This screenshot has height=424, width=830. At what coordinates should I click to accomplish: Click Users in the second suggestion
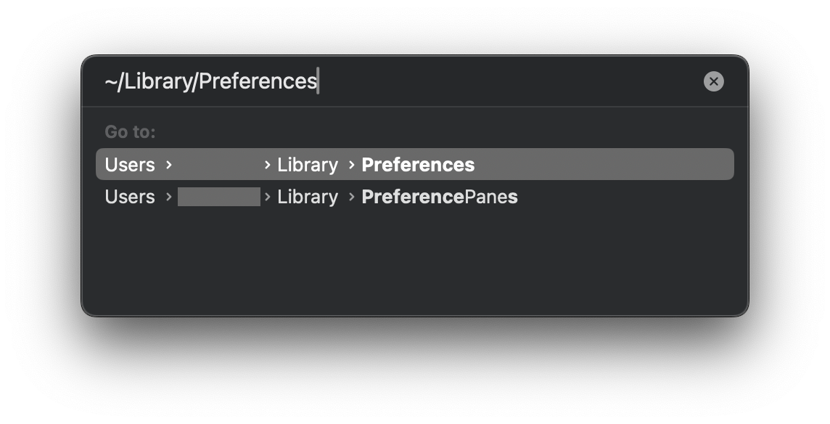(x=130, y=197)
